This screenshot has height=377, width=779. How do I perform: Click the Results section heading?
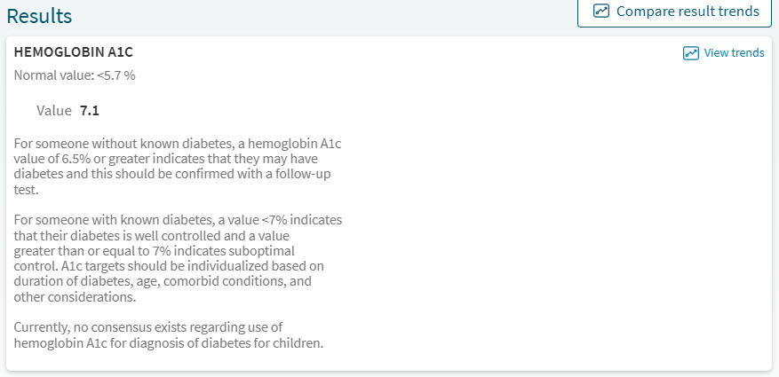point(39,16)
